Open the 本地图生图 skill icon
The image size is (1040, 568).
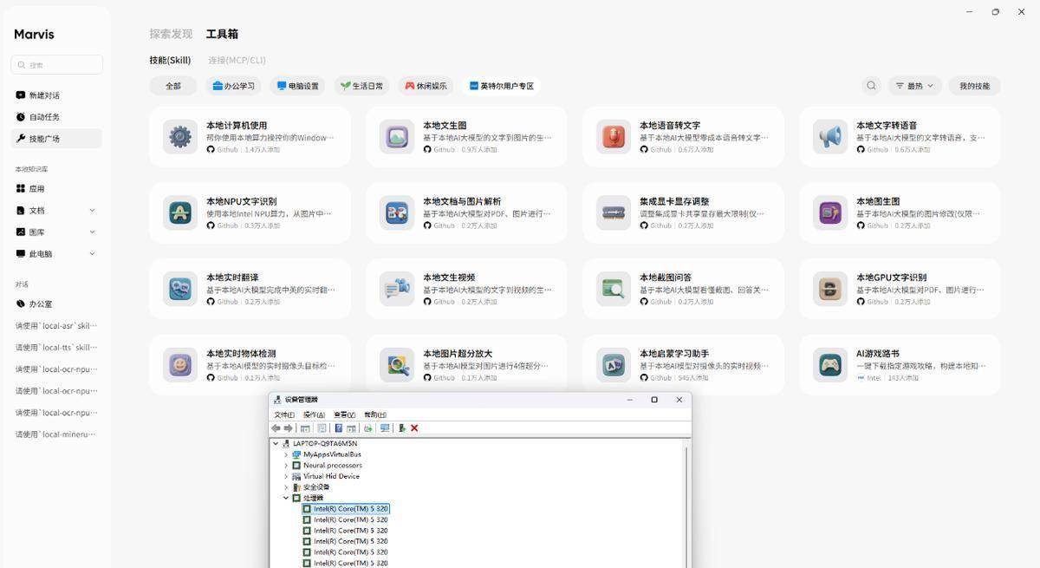tap(830, 212)
